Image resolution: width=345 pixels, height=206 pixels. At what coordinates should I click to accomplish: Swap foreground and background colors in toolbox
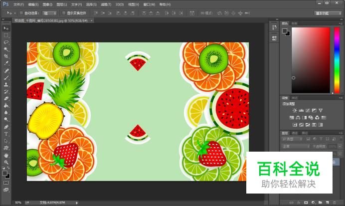pos(8,168)
